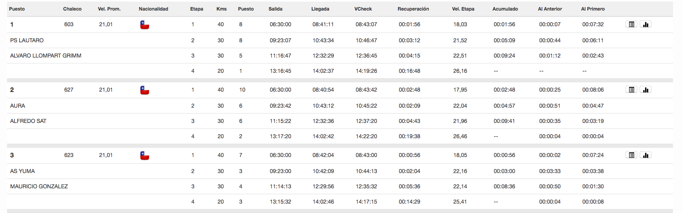
Task: Open details list icon for rider 627
Action: 631,90
